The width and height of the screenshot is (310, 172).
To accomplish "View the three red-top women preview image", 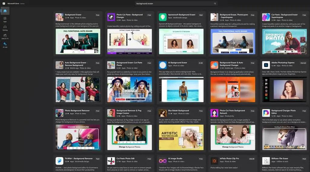I will 78,89.
